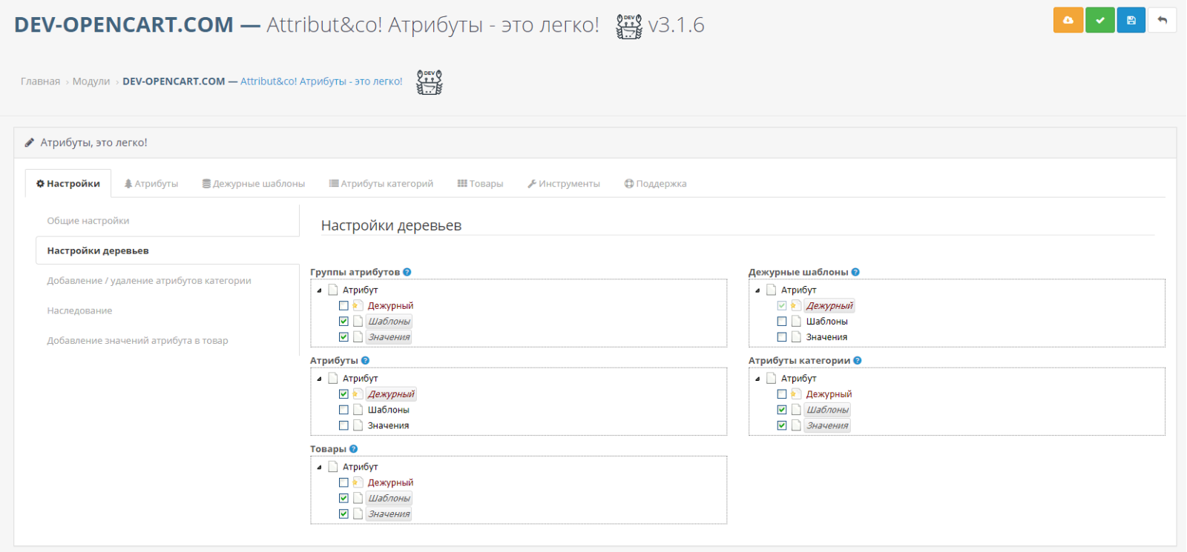Check Дежурный in Товары tree
The image size is (1187, 552).
343,482
